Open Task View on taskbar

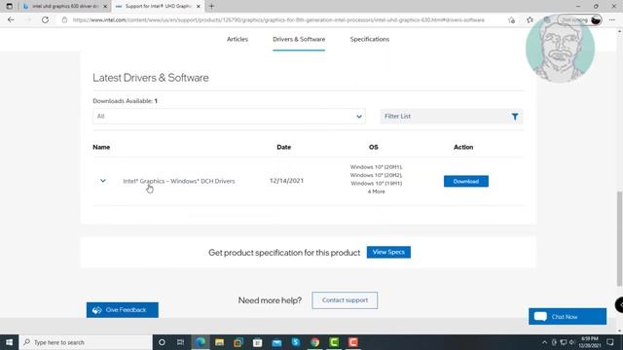[x=180, y=342]
